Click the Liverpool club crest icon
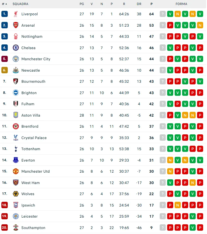Image resolution: width=207 pixels, height=234 pixels. 16,14
